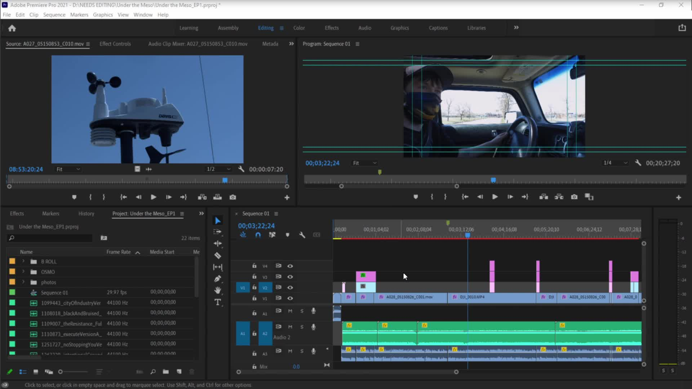Viewport: 692px width, 389px height.
Task: Show more workspaces overflow chevron
Action: 516,27
